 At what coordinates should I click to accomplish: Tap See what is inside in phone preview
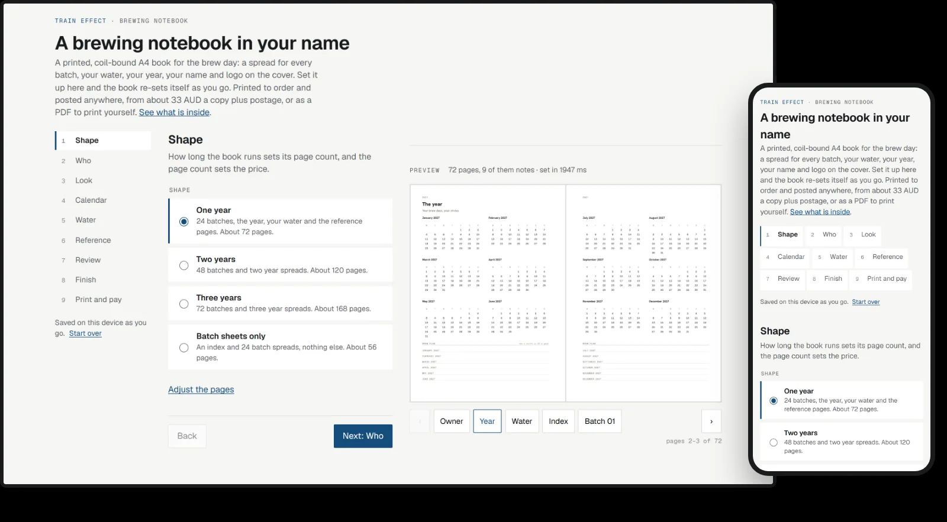tap(820, 212)
